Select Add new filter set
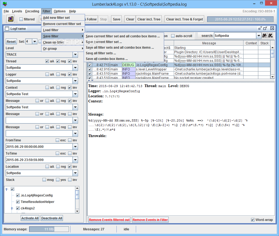The height and width of the screenshot is (236, 279). click(63, 17)
